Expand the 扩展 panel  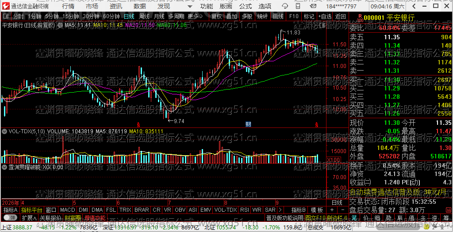point(30,217)
